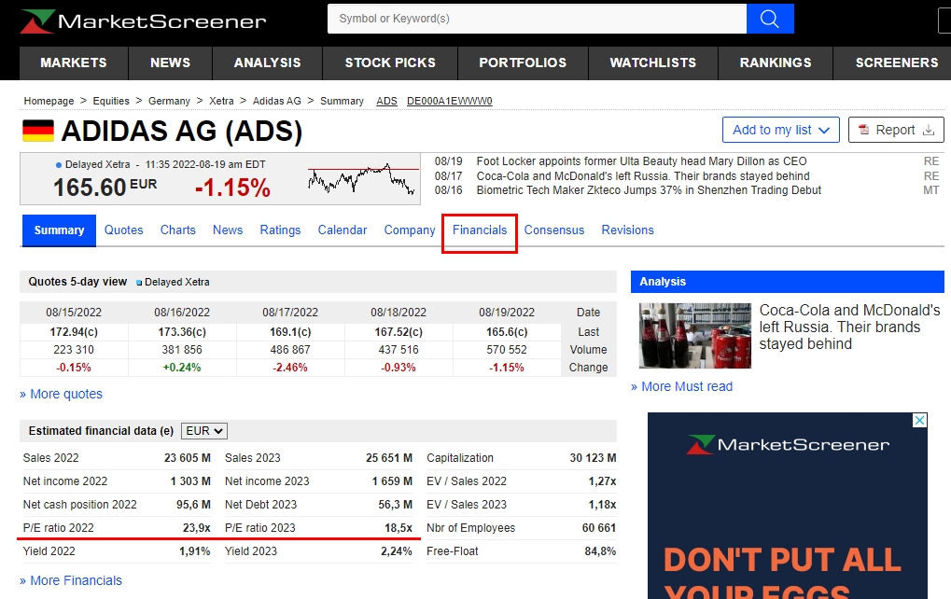Image resolution: width=951 pixels, height=599 pixels.
Task: Open the ANALYSIS menu
Action: [268, 63]
